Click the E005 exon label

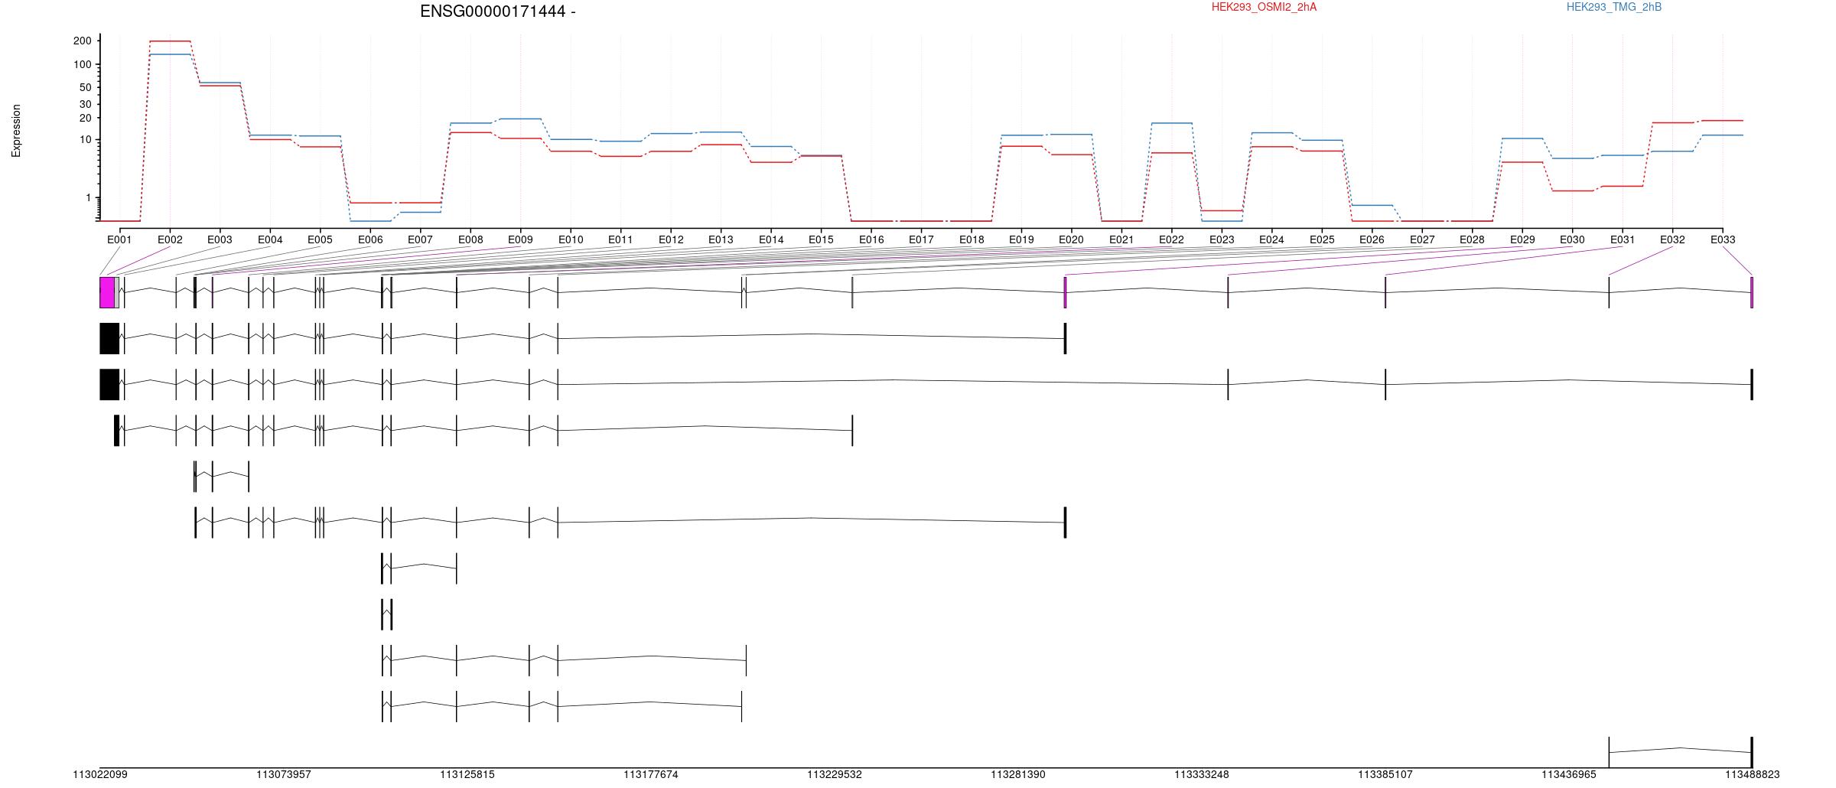coord(320,239)
